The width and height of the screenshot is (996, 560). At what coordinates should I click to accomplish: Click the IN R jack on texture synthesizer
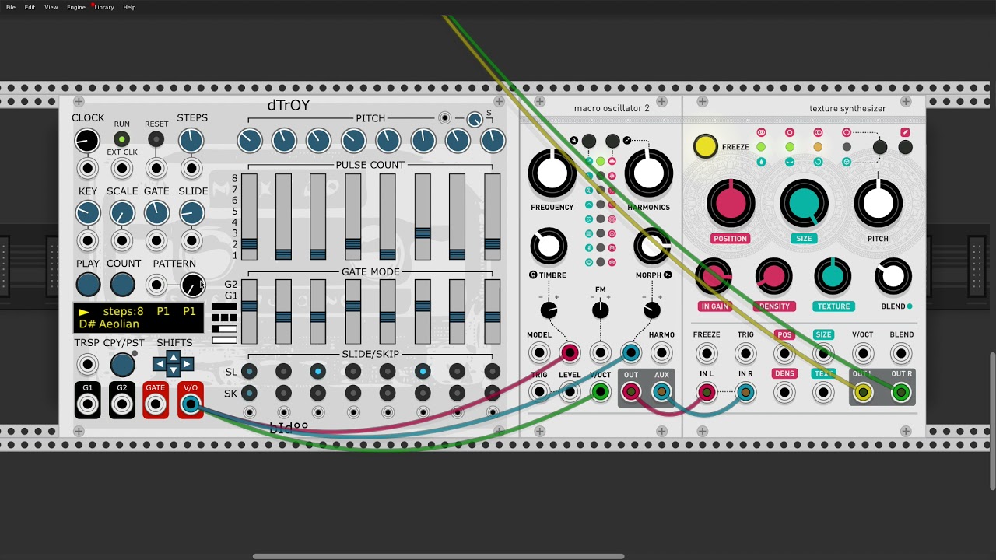pyautogui.click(x=745, y=393)
